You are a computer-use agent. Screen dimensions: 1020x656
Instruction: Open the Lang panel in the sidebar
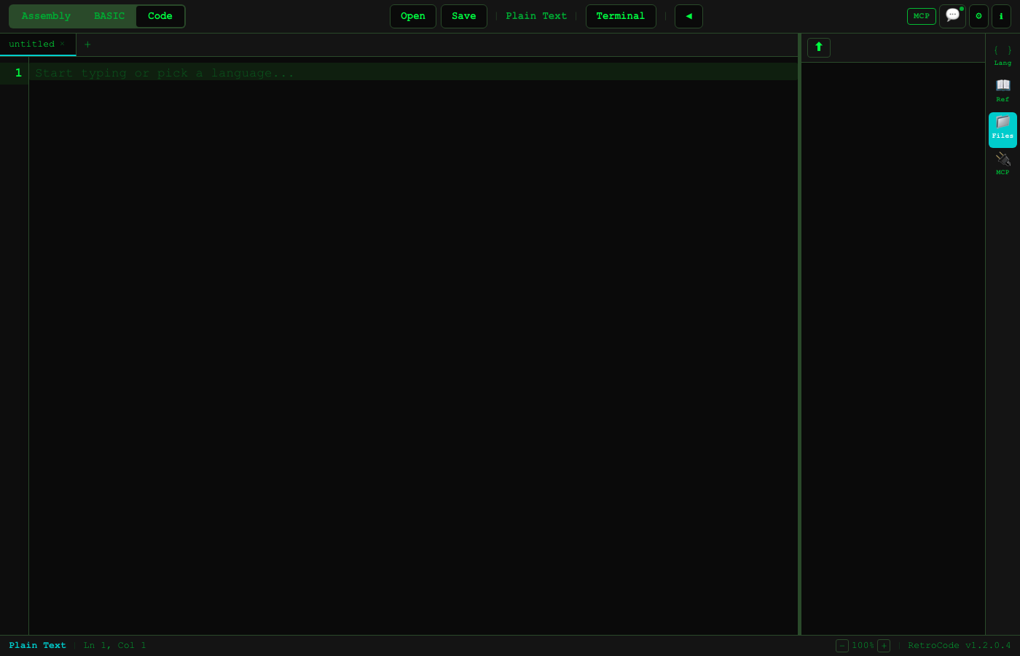click(x=1003, y=55)
